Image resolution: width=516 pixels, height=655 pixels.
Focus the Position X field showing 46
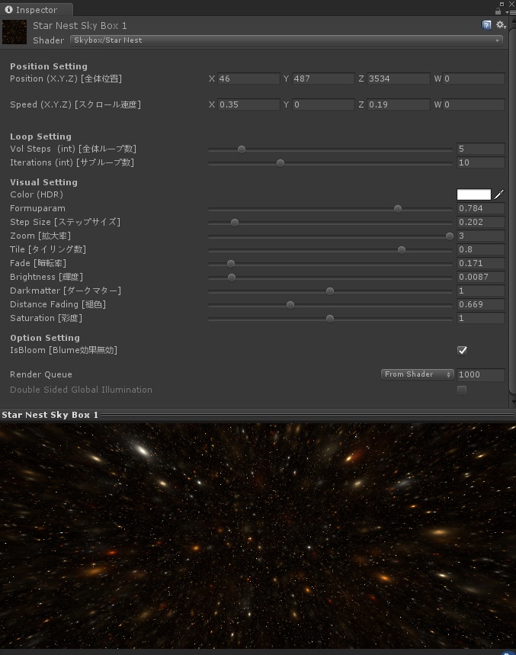click(x=248, y=79)
